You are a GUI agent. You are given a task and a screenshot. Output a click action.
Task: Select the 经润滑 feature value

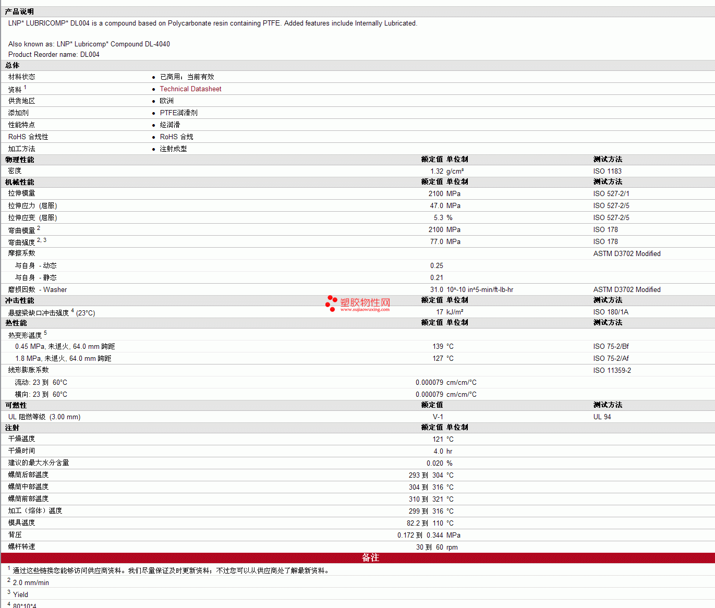170,125
